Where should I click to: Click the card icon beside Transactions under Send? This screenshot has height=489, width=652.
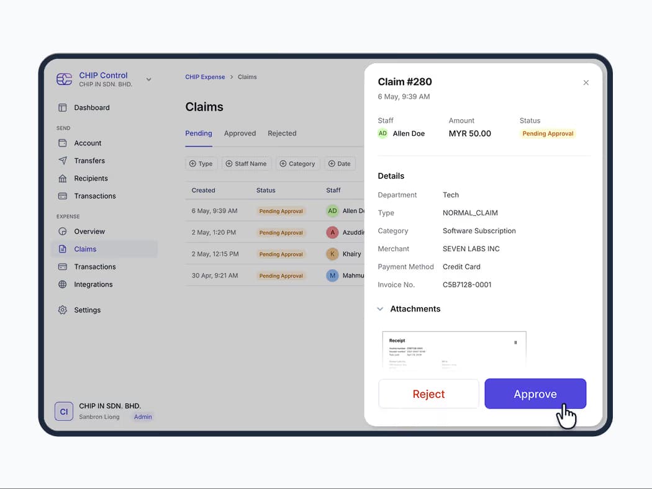click(x=62, y=195)
